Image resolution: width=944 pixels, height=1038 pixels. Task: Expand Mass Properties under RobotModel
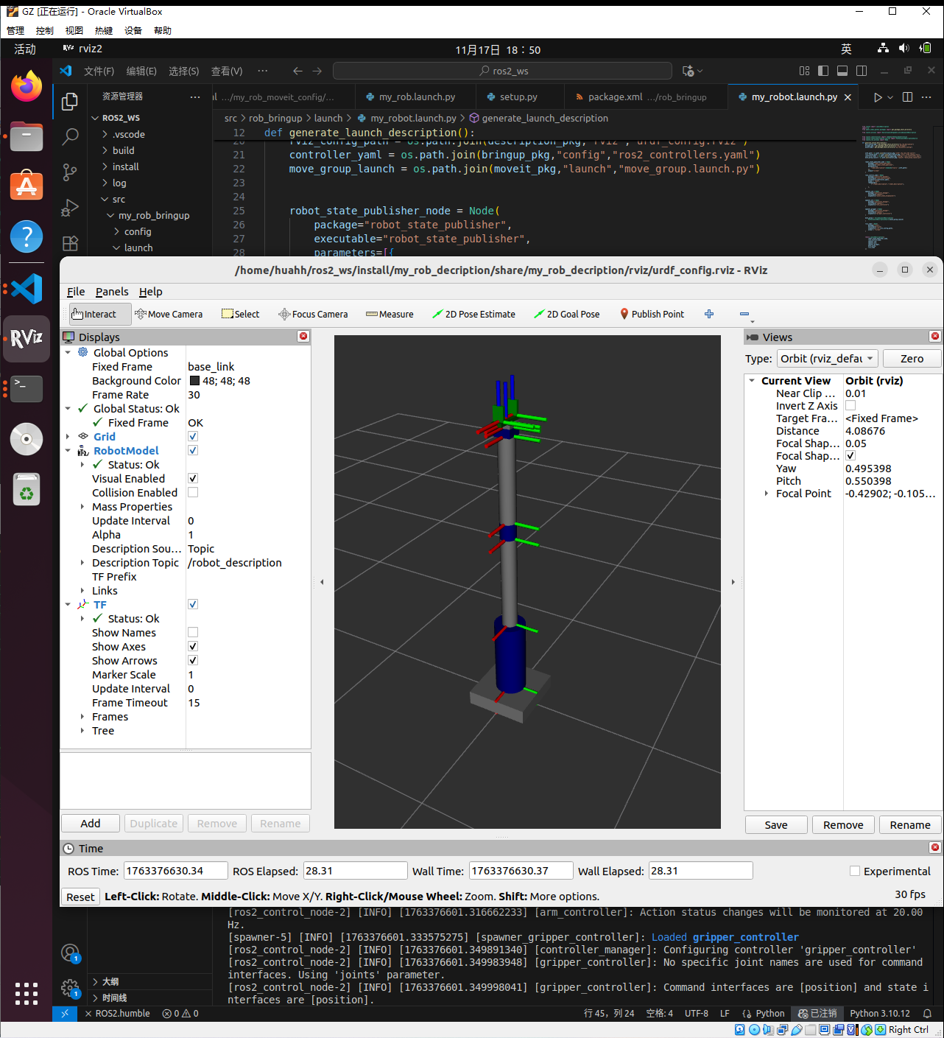82,506
